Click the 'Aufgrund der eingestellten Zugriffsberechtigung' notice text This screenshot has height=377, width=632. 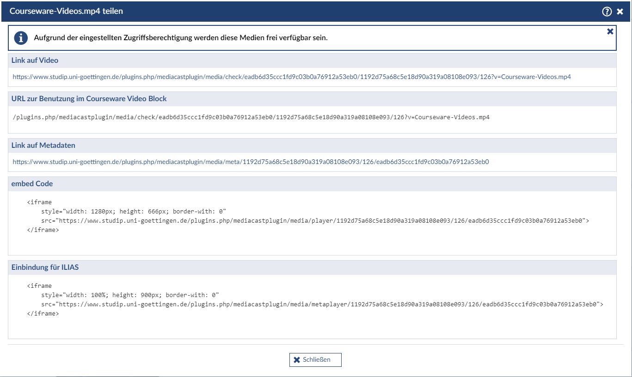click(180, 38)
